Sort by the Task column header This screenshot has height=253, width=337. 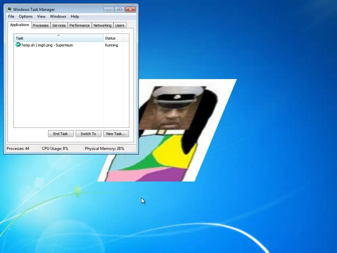click(x=59, y=38)
